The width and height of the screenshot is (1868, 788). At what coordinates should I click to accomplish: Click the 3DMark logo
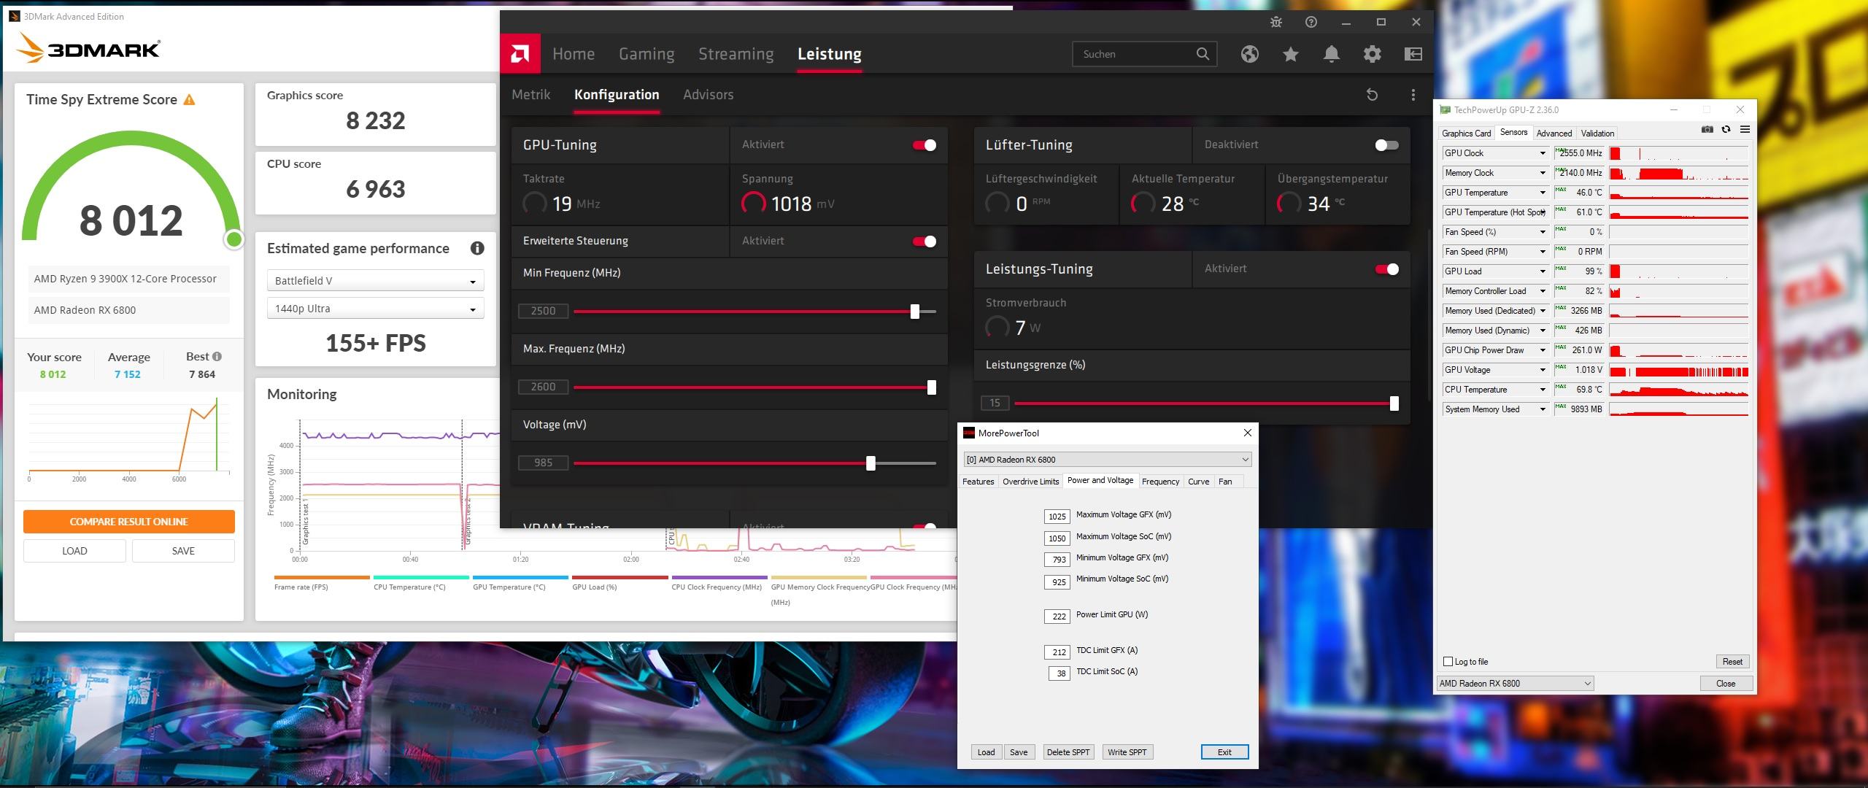point(88,49)
